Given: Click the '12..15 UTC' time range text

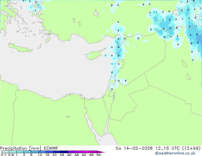Looking at the screenshot, I should pos(167,148).
